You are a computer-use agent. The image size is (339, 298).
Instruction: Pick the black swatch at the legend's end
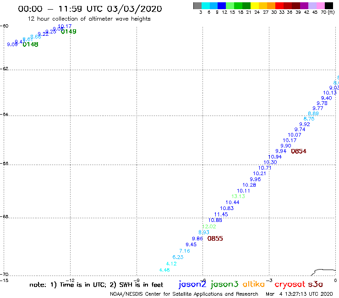click(x=328, y=6)
